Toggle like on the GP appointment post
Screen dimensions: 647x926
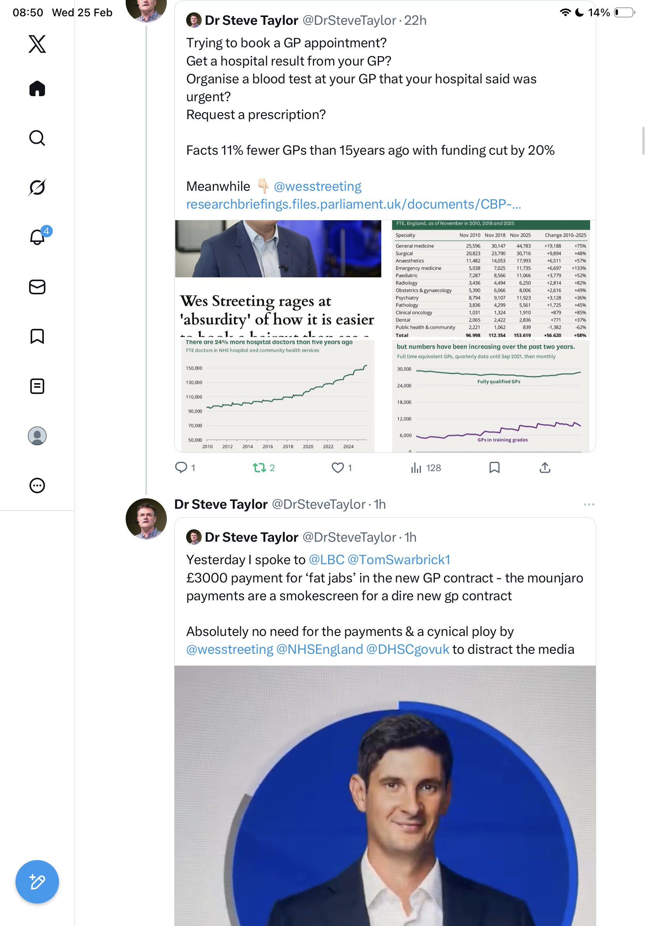point(337,467)
